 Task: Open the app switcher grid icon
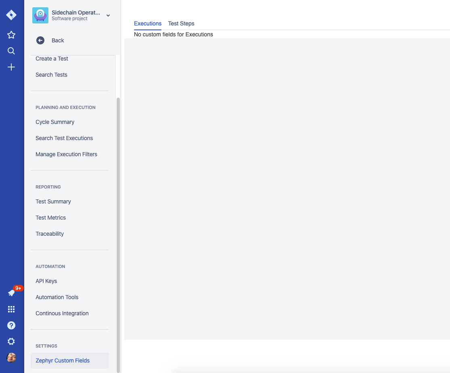[11, 309]
